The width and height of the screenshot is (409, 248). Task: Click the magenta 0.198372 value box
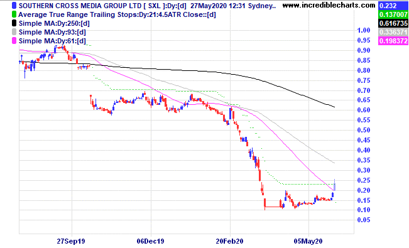[393, 41]
